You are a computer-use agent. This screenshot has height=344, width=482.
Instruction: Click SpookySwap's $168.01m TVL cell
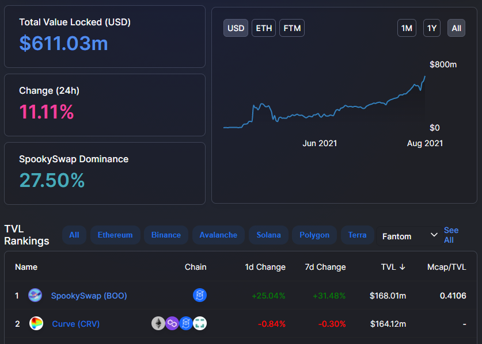(388, 296)
